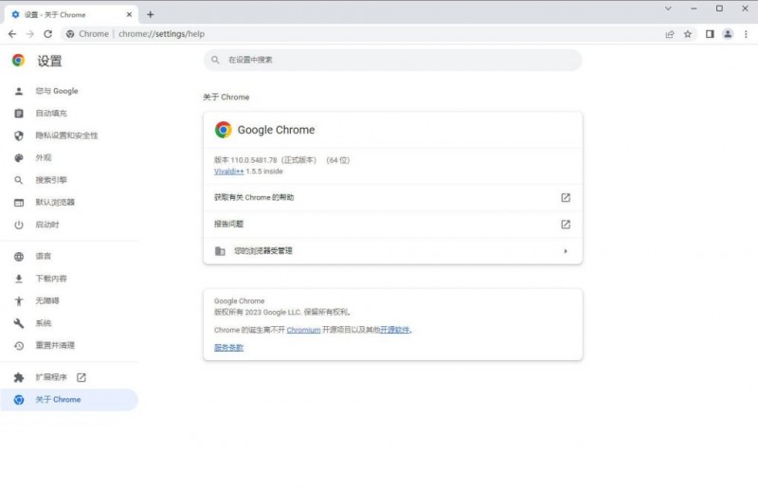Select 隐私设置和安全性 in sidebar
This screenshot has height=489, width=758.
[x=66, y=136]
